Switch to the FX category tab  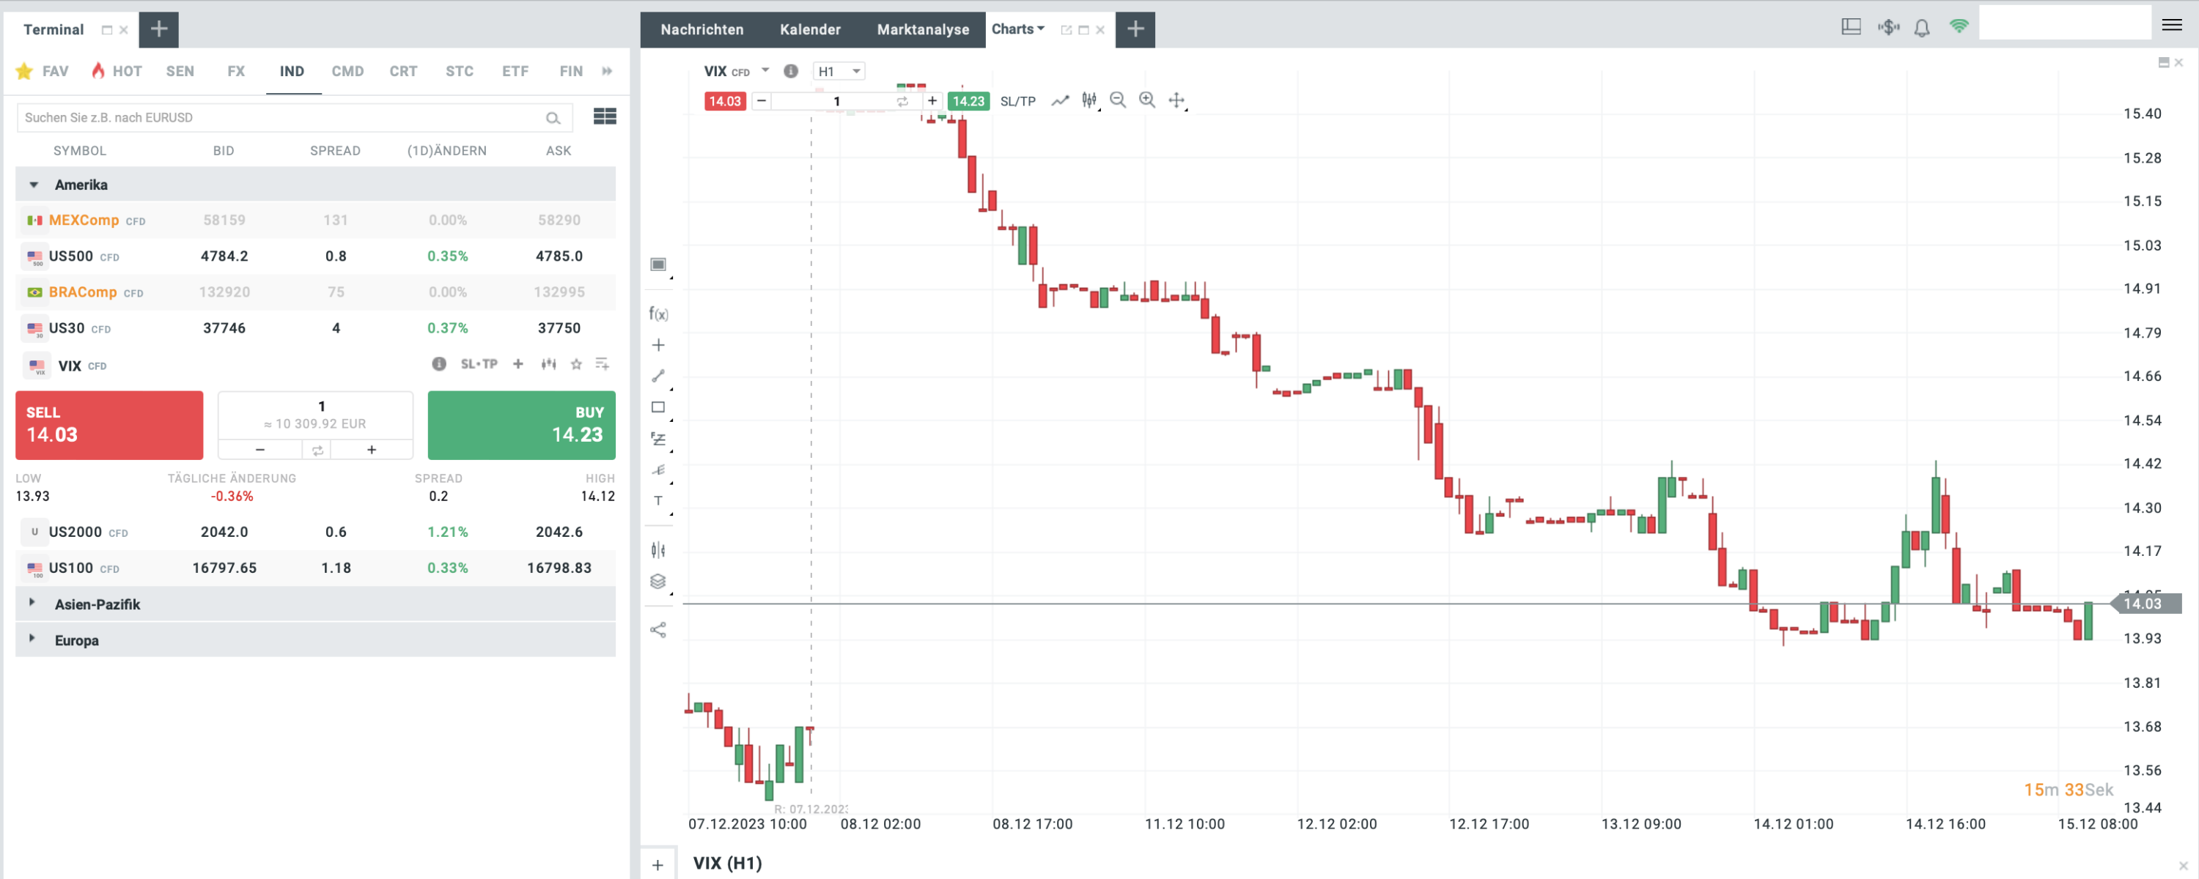tap(237, 71)
